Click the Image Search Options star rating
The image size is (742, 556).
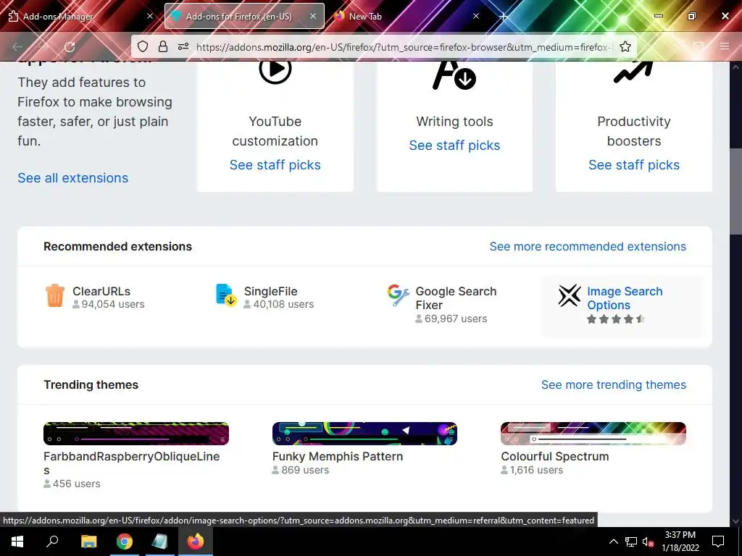tap(616, 319)
